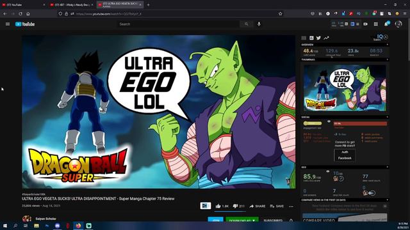Open a new browser tab with plus
The width and height of the screenshot is (410, 230).
148,4
